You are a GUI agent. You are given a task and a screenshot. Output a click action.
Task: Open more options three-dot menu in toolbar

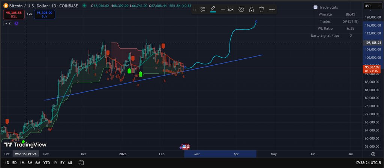[272, 9]
